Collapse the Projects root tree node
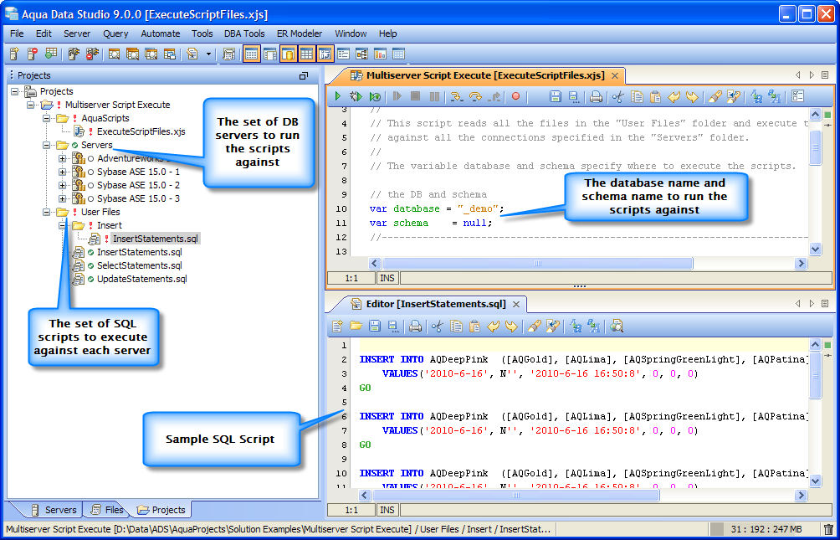The image size is (840, 540). [14, 92]
